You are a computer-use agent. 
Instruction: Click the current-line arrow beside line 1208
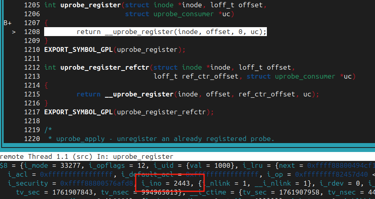(13, 32)
